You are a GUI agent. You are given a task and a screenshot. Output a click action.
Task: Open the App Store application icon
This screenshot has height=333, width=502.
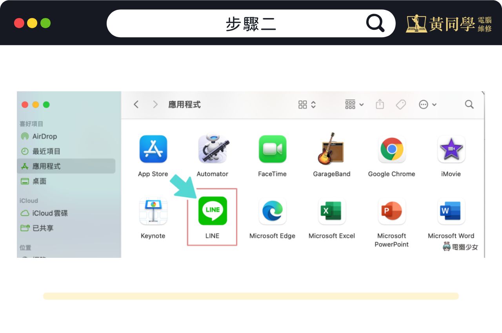[153, 149]
